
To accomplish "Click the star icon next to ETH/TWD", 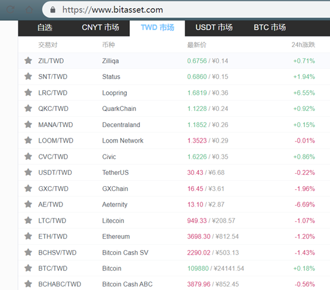I will coord(28,236).
